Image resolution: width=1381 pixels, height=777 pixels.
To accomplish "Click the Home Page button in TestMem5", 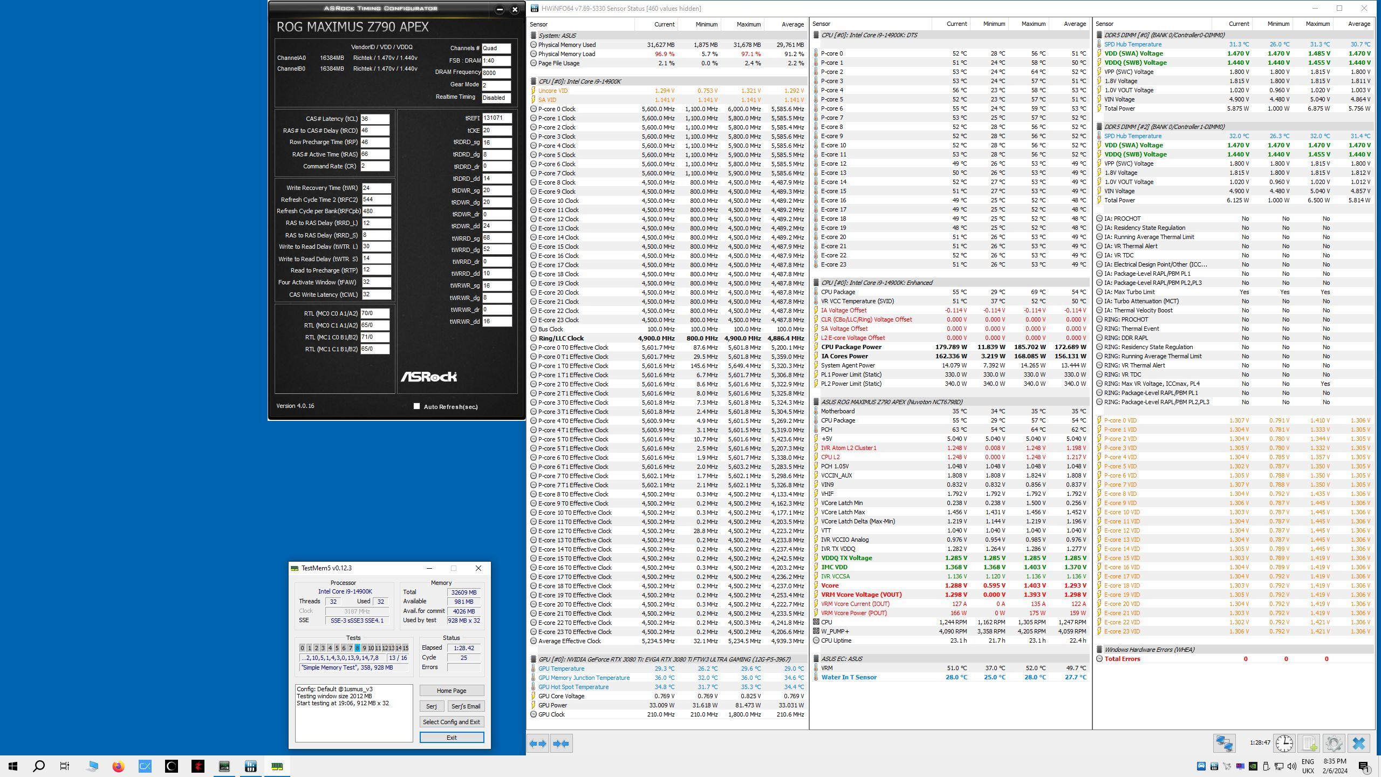I will pyautogui.click(x=451, y=691).
